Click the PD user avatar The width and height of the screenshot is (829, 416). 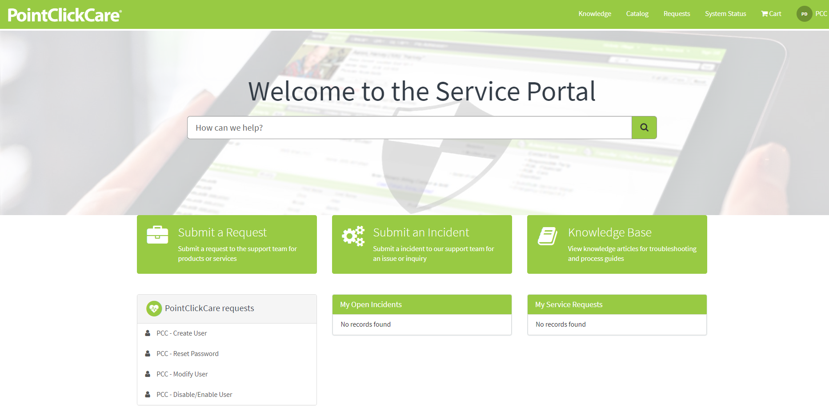[x=804, y=14]
